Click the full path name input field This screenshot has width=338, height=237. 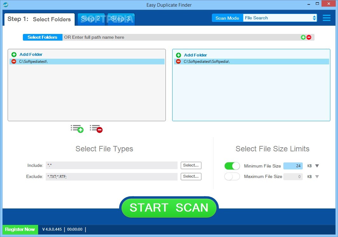(181, 37)
